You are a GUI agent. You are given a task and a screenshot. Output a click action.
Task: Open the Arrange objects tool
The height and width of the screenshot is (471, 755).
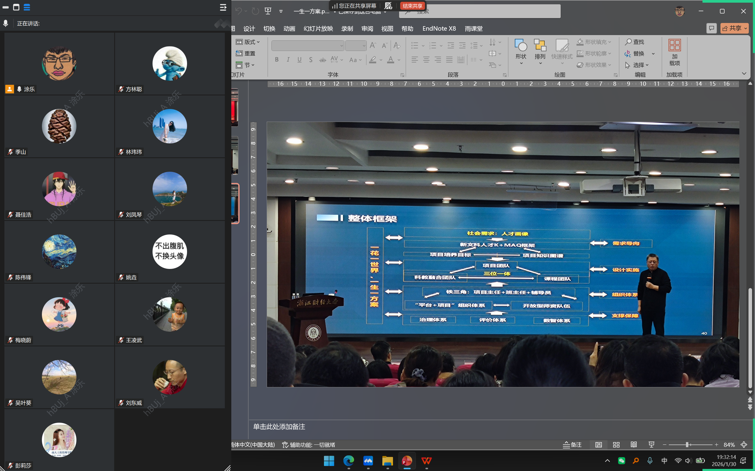[540, 45]
